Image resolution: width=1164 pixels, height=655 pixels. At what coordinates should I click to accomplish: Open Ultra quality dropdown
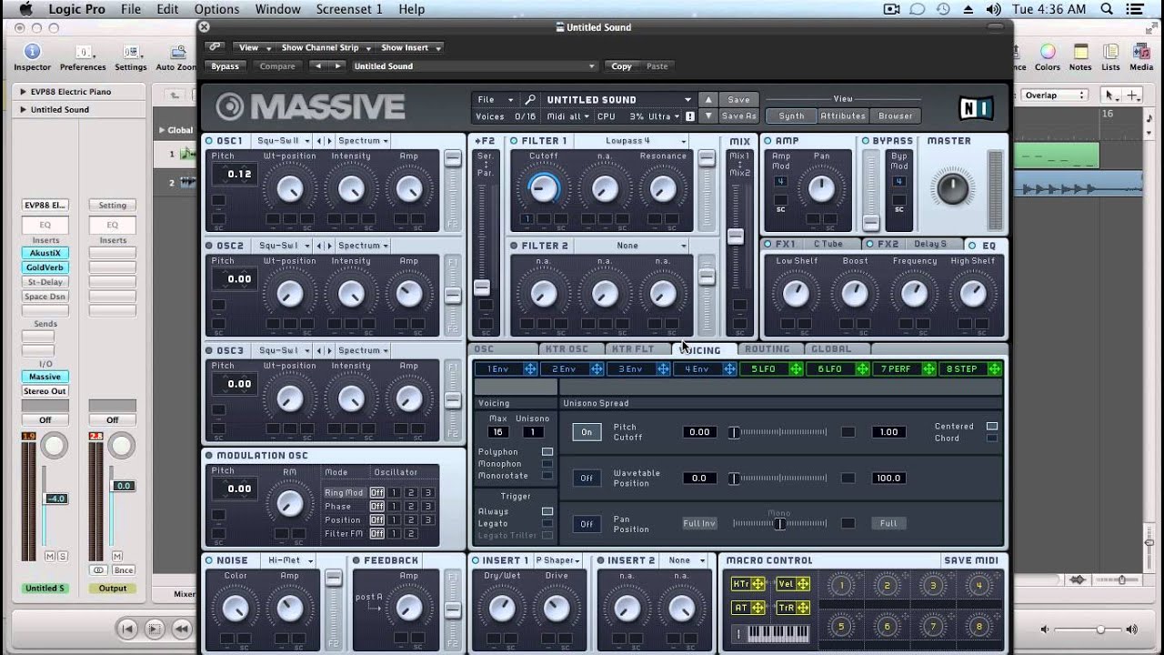tap(665, 116)
